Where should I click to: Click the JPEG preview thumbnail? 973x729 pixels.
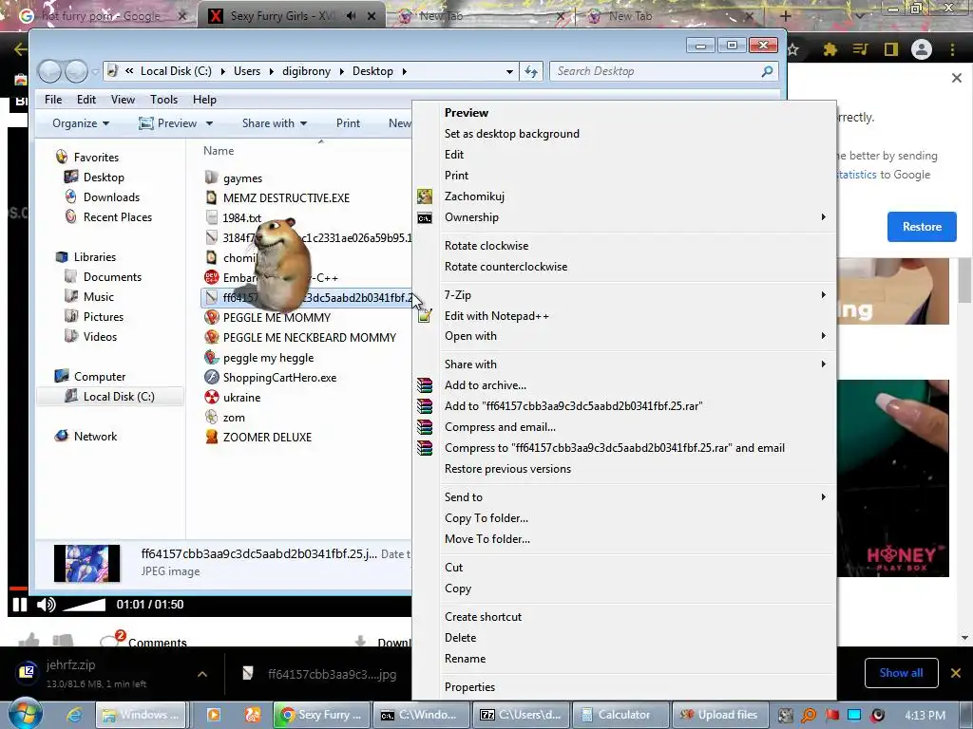click(86, 563)
